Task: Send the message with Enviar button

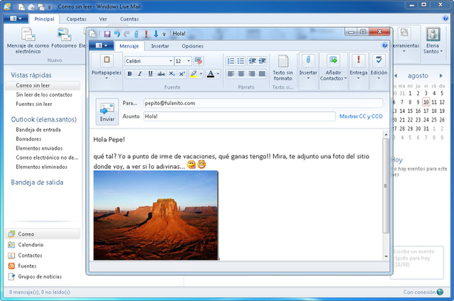Action: (107, 112)
